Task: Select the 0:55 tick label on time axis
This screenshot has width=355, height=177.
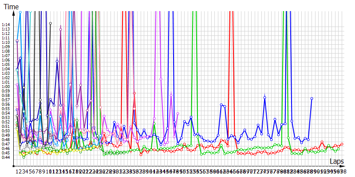Action: (6, 109)
